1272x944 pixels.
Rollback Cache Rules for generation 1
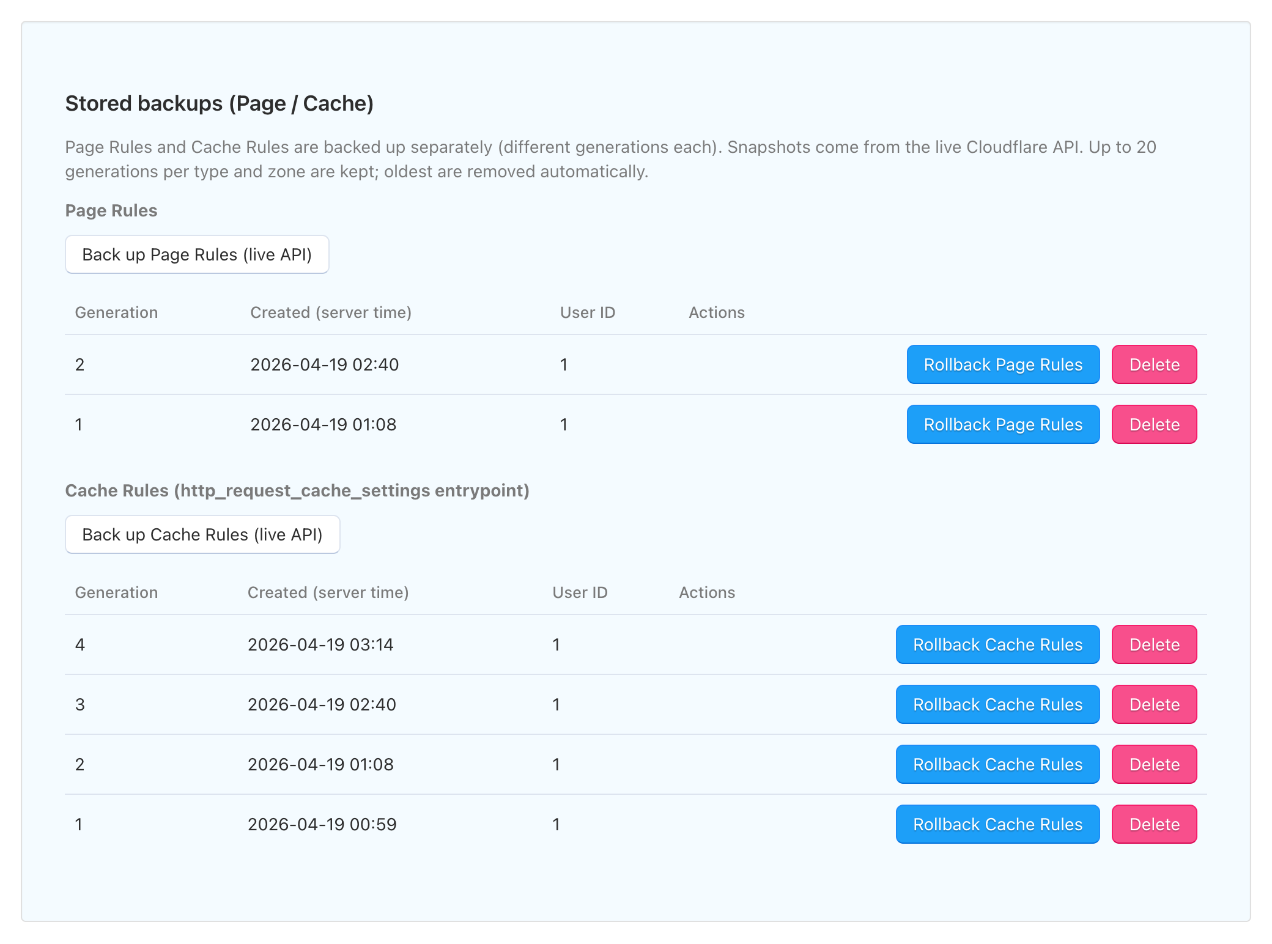(997, 824)
